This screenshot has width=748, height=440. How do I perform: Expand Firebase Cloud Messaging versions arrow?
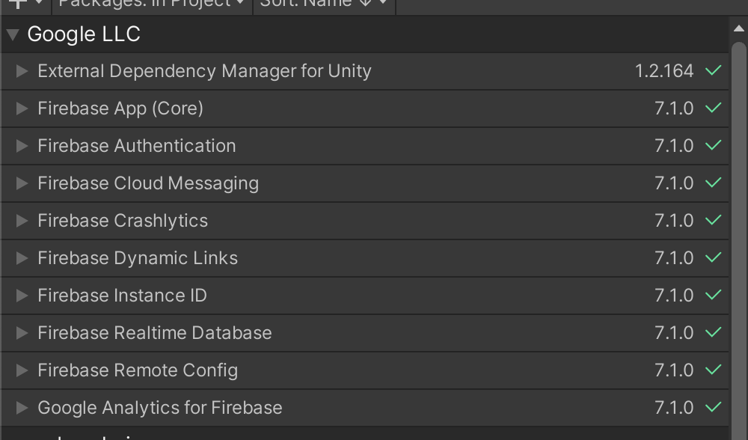[22, 183]
